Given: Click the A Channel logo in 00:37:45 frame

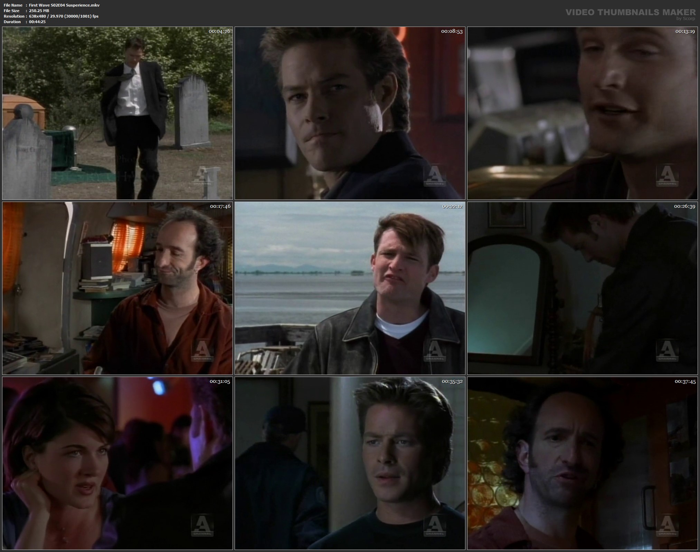Looking at the screenshot, I should tap(667, 526).
